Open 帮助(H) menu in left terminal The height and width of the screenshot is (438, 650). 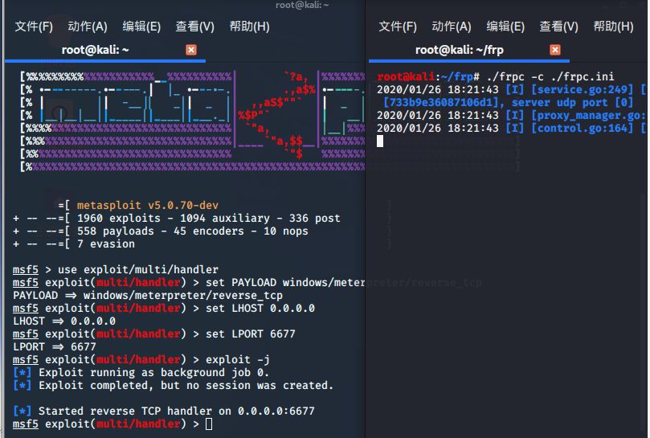point(250,27)
